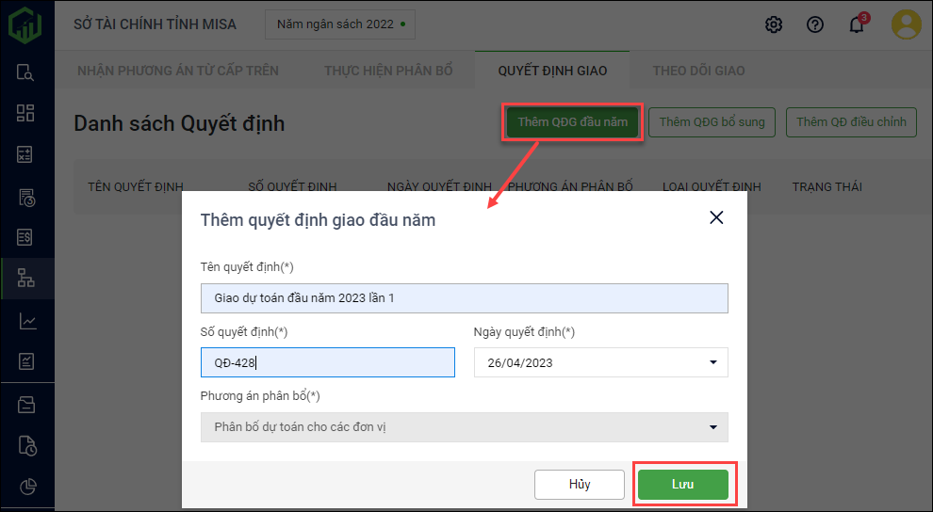Switch to the Theo dõi giao tab

[x=698, y=71]
